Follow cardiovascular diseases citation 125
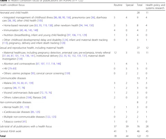166x139 pixels. click(38, 112)
